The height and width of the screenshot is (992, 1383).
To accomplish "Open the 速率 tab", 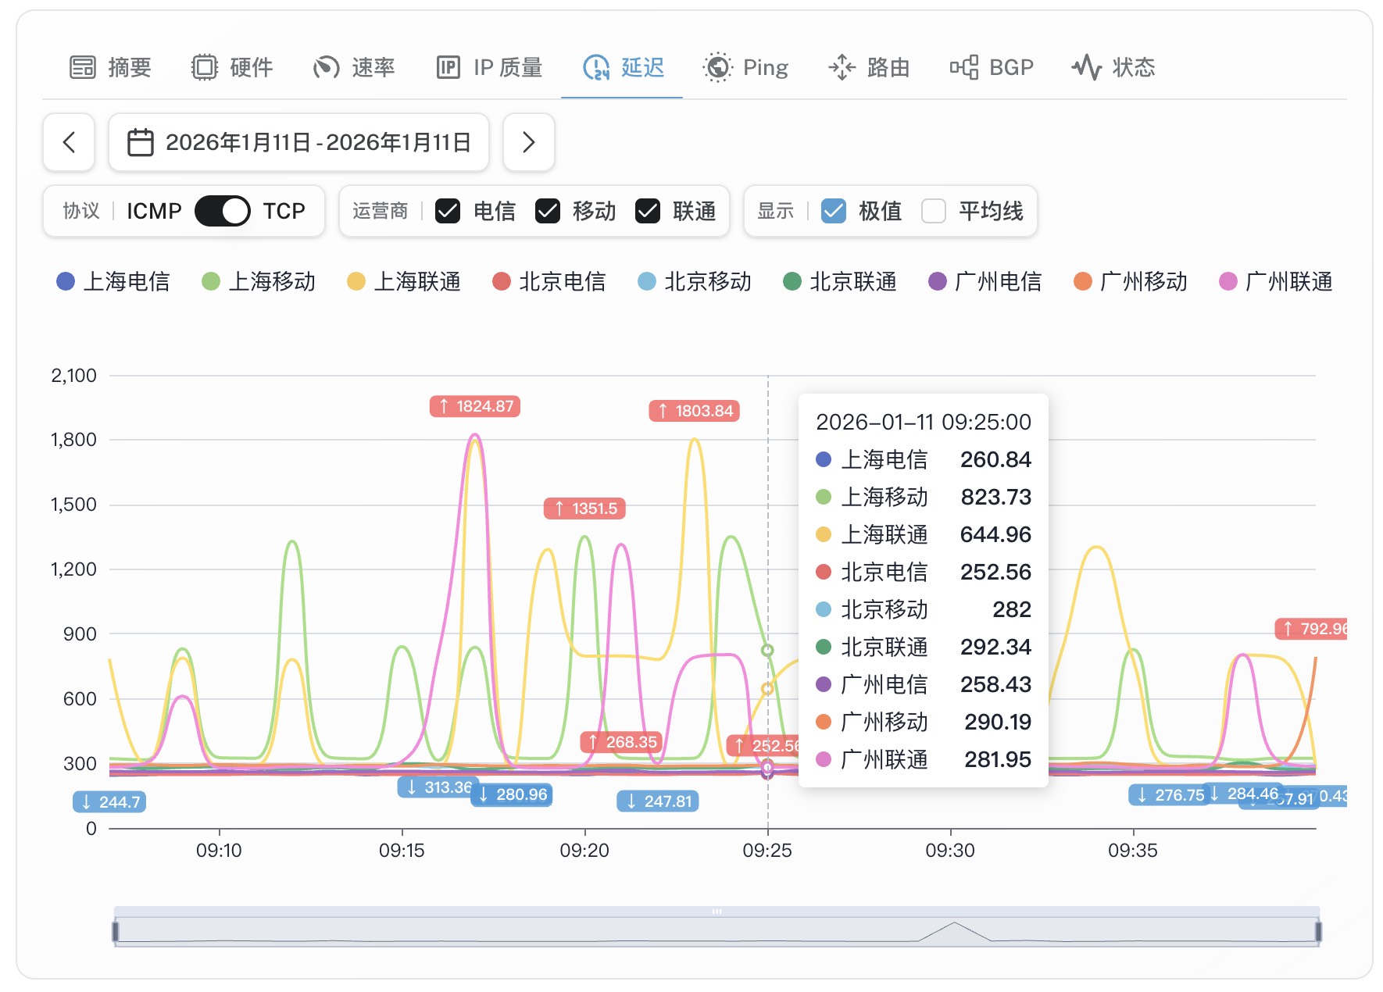I will coord(354,67).
